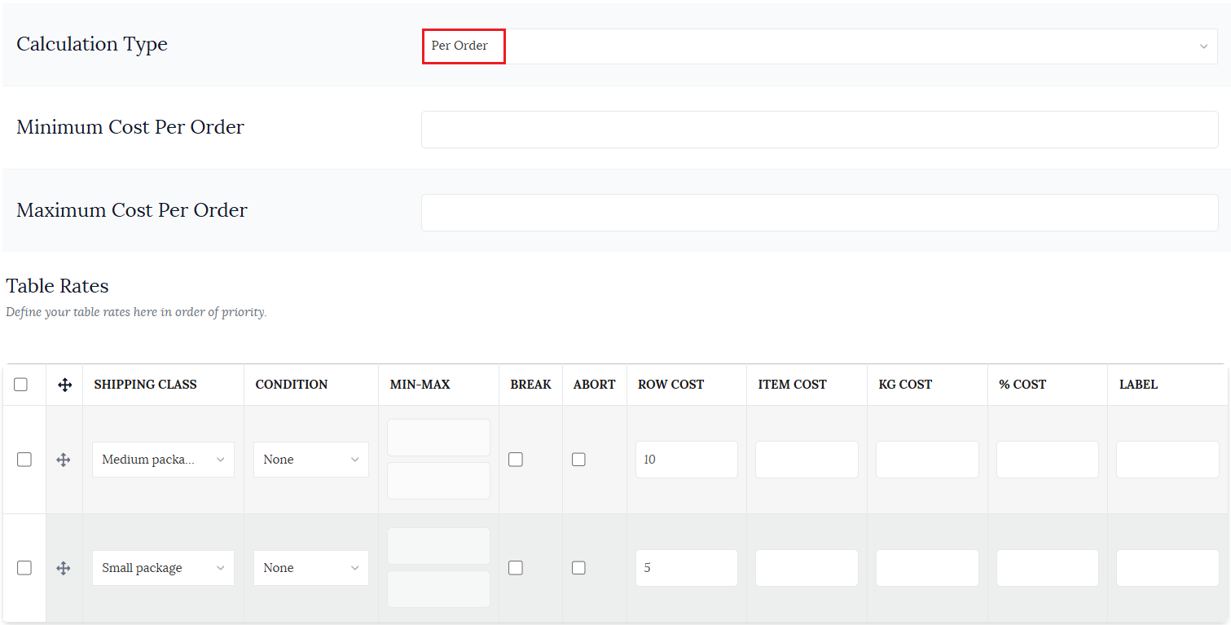The width and height of the screenshot is (1231, 625).
Task: Click the ROW COST column header
Action: coord(670,385)
